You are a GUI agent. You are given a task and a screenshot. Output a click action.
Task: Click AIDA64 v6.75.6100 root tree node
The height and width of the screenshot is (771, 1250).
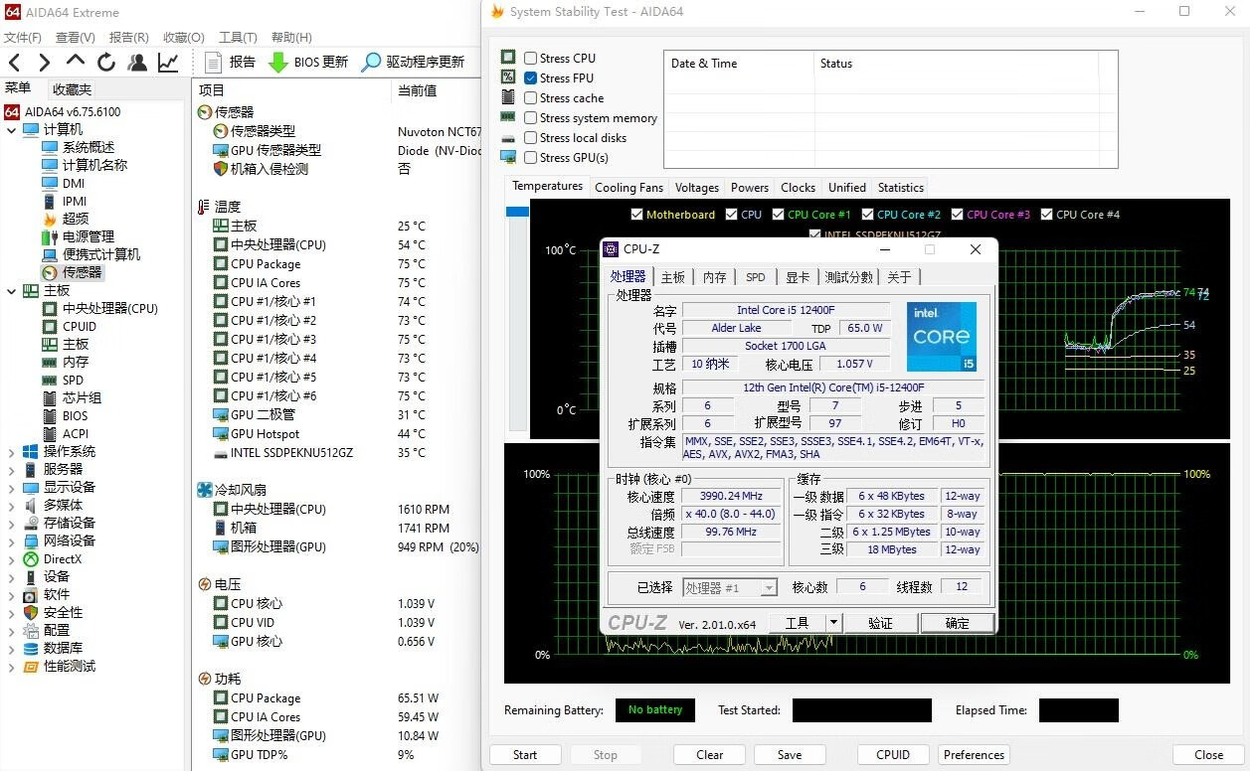[x=73, y=111]
